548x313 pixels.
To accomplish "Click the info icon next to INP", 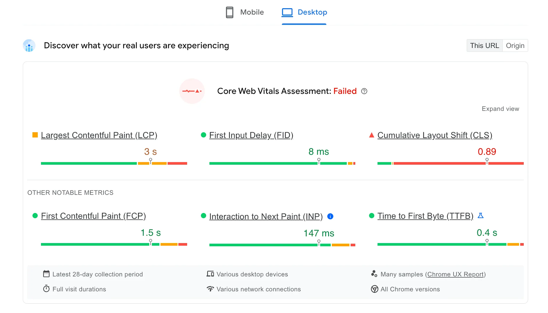I will 330,216.
